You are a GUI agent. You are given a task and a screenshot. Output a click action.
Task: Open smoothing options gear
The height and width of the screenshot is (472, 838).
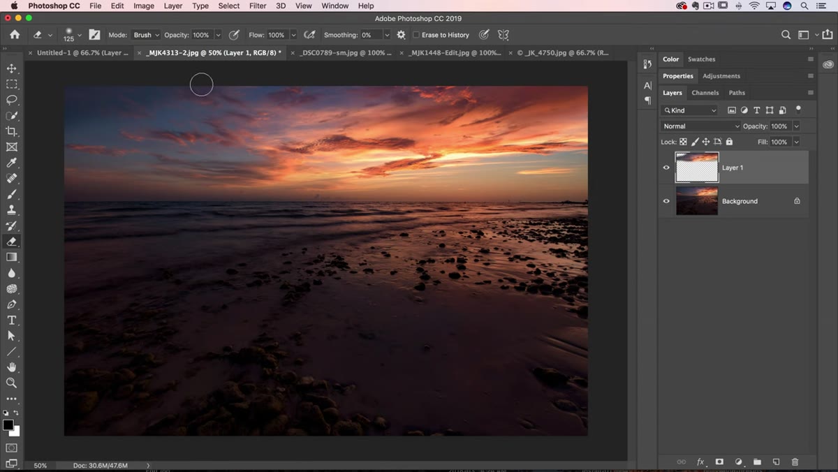pyautogui.click(x=401, y=35)
